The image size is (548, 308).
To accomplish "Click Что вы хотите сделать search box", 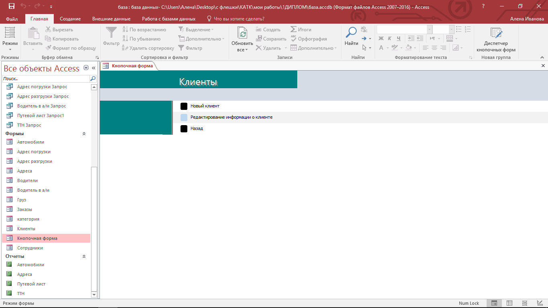I will click(x=239, y=19).
